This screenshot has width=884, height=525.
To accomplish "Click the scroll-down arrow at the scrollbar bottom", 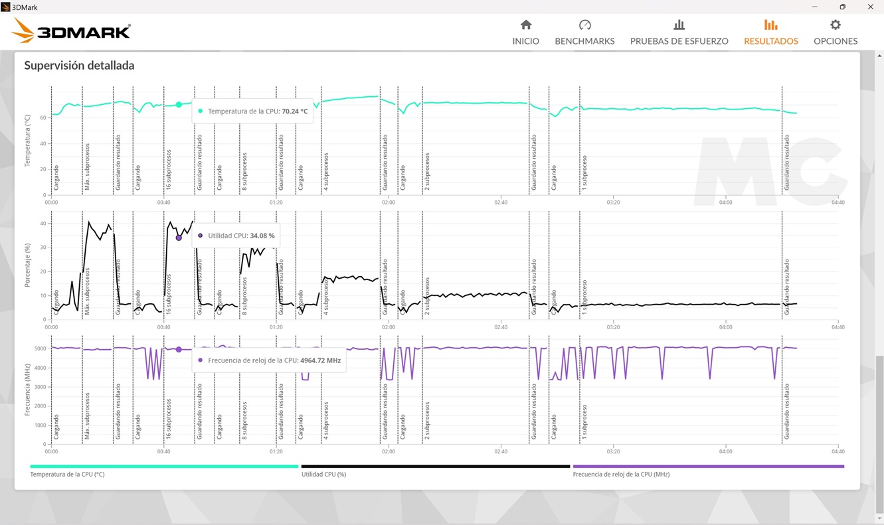I will coord(879,519).
